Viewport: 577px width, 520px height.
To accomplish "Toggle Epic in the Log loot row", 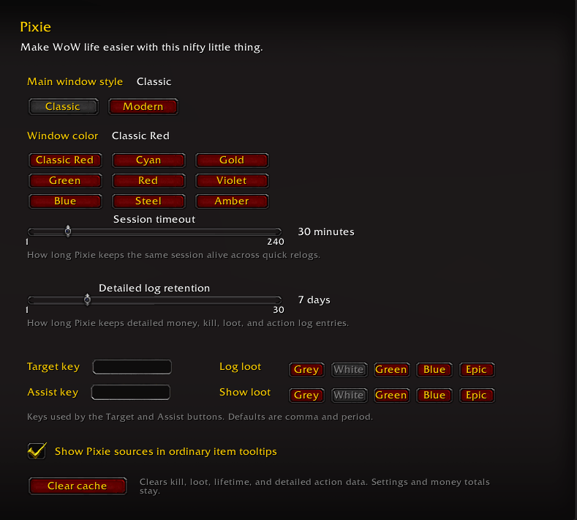I will point(477,370).
